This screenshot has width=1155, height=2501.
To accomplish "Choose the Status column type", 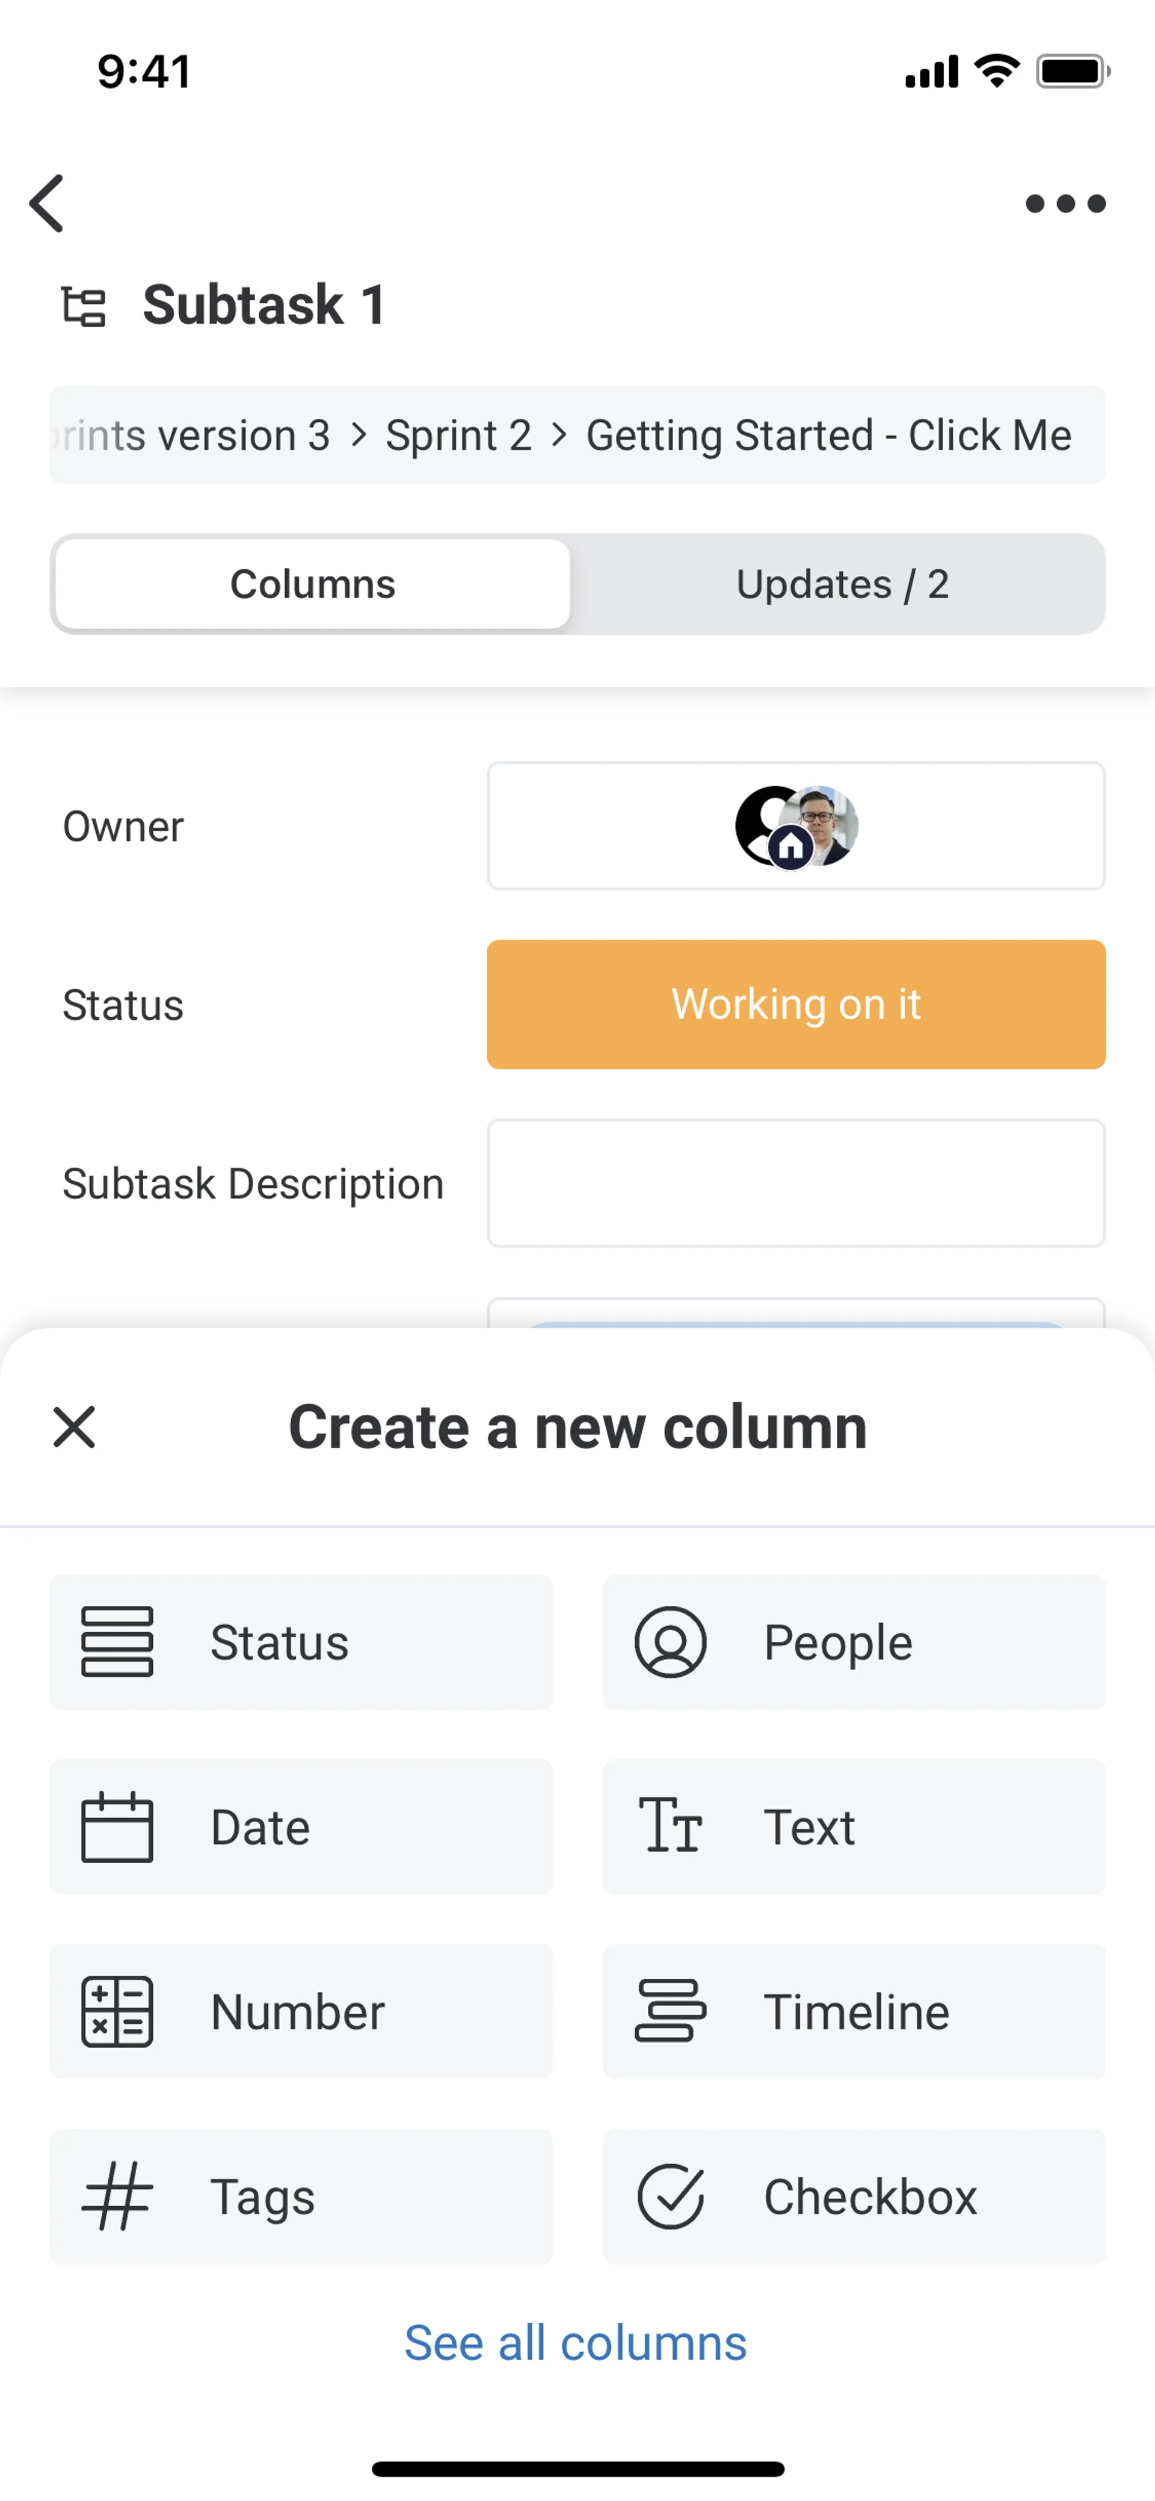I will (x=301, y=1642).
